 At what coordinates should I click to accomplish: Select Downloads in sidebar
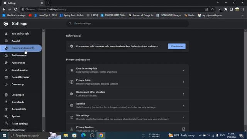[21, 102]
